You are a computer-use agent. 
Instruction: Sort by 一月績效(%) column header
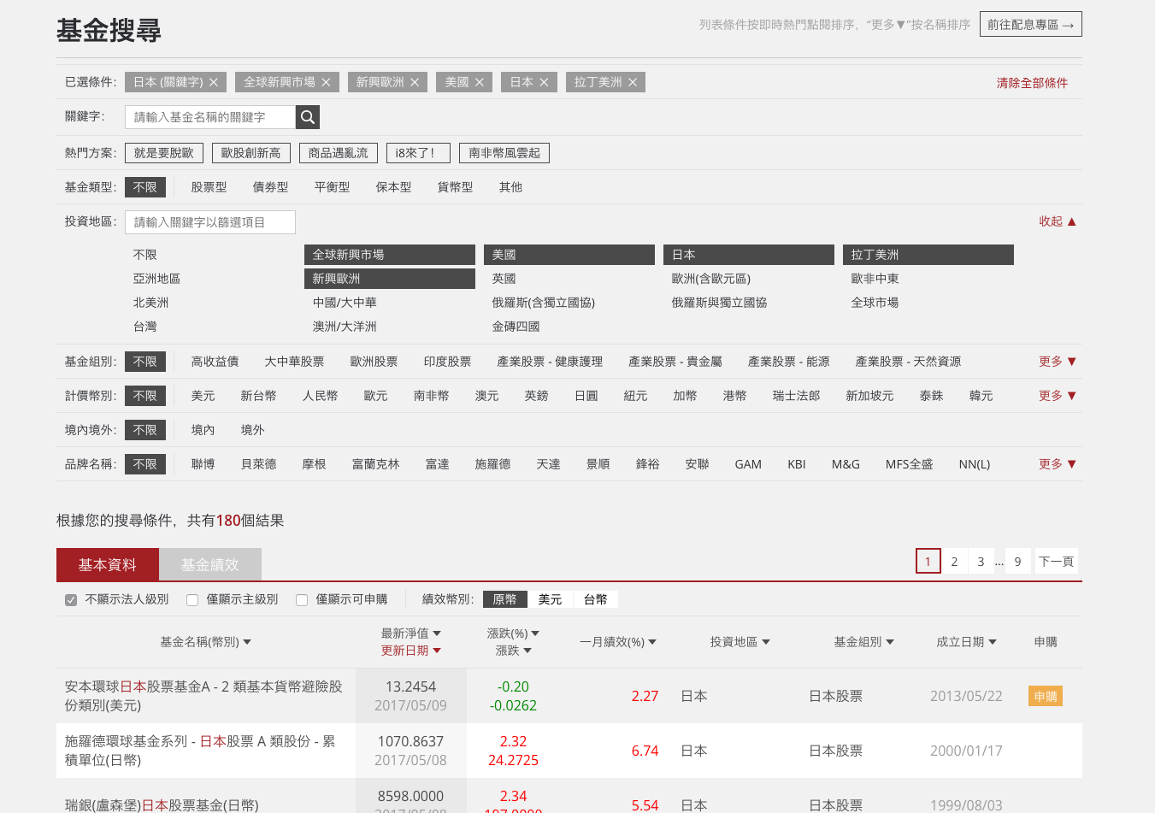pos(617,642)
